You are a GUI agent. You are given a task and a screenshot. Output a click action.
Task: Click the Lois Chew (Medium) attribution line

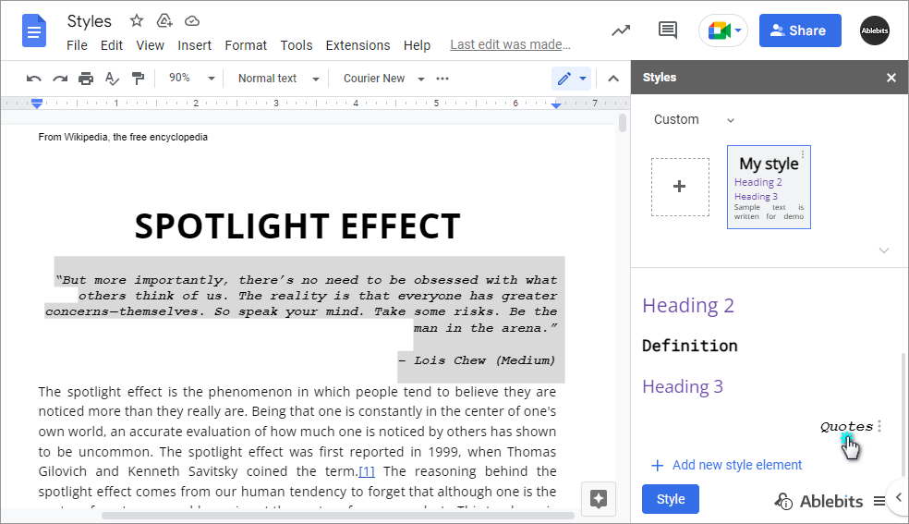pos(477,360)
